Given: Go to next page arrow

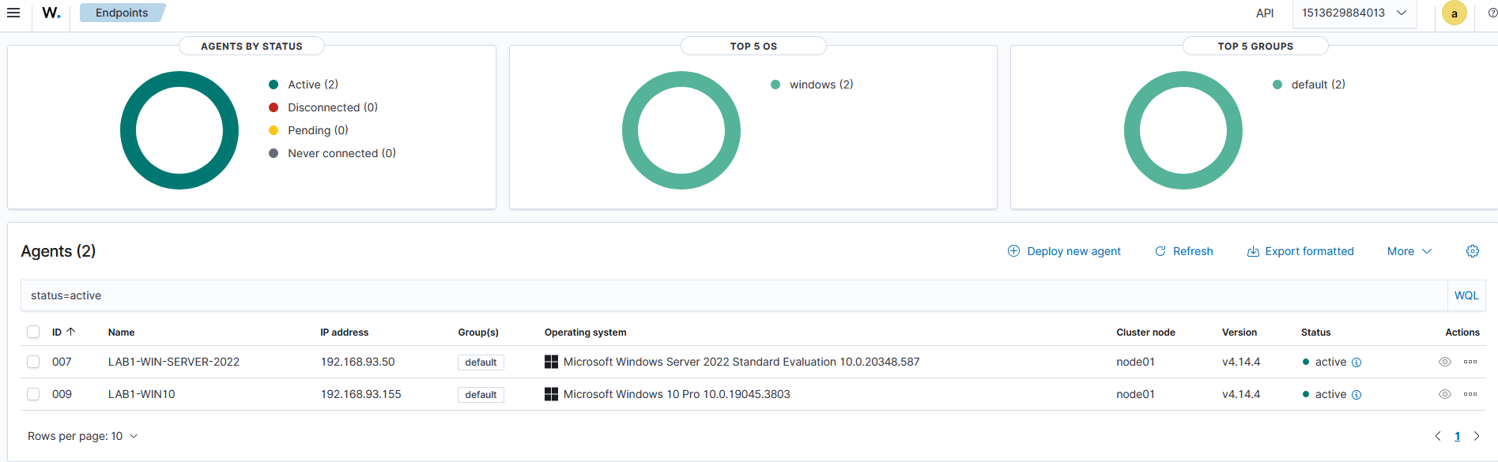Looking at the screenshot, I should [1476, 436].
